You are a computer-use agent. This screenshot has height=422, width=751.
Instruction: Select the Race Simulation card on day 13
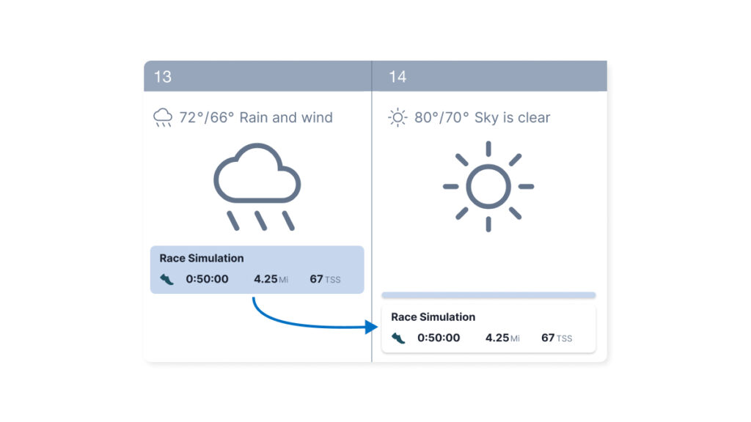[x=257, y=270]
